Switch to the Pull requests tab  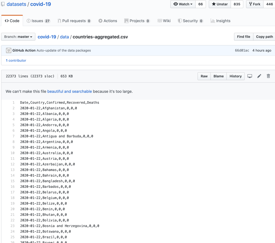point(74,21)
